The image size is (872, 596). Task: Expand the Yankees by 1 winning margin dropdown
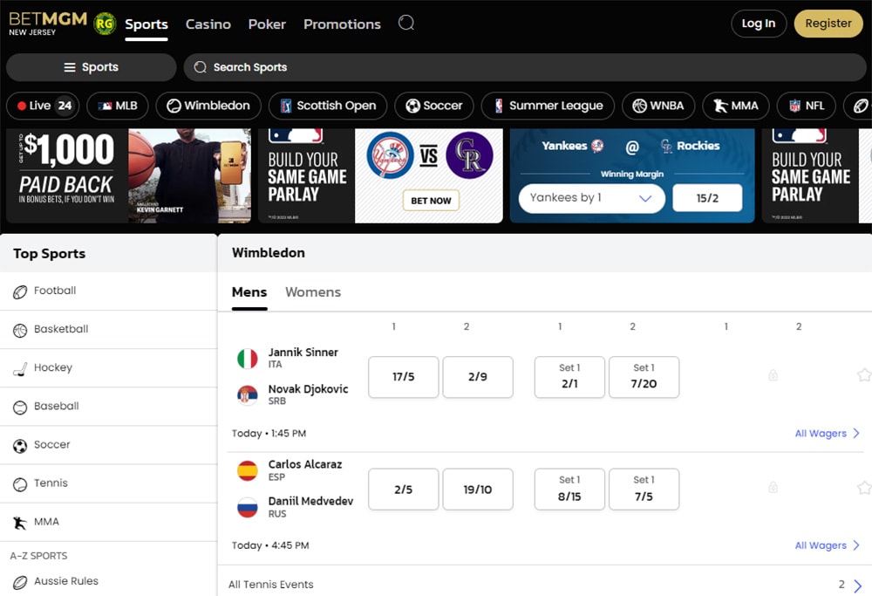[x=592, y=198]
